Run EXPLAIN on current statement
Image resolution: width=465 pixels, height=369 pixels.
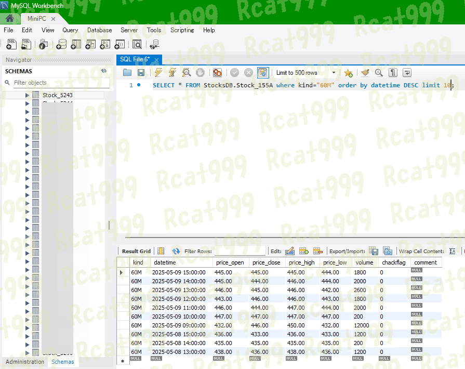click(187, 72)
